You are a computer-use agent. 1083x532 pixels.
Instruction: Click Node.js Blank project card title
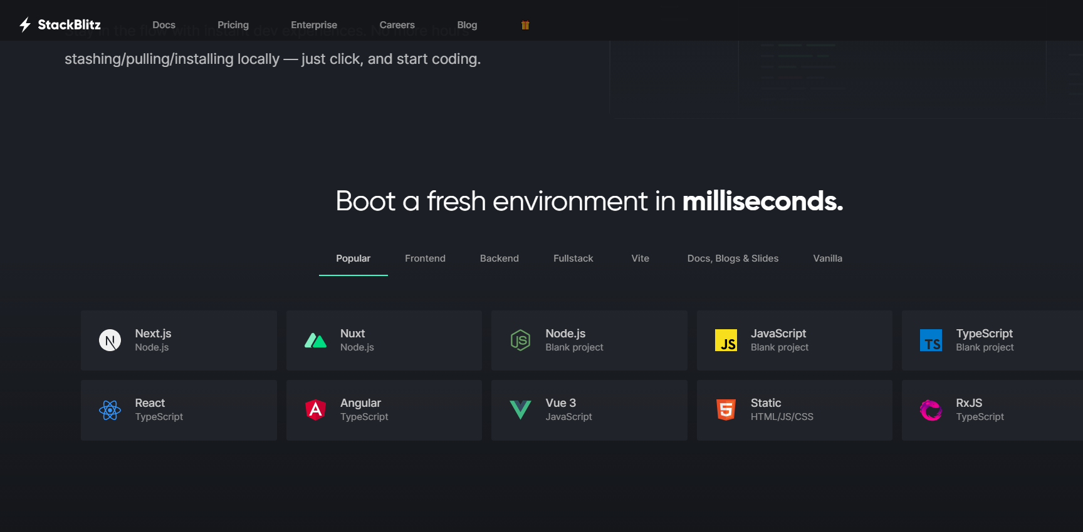coord(566,334)
